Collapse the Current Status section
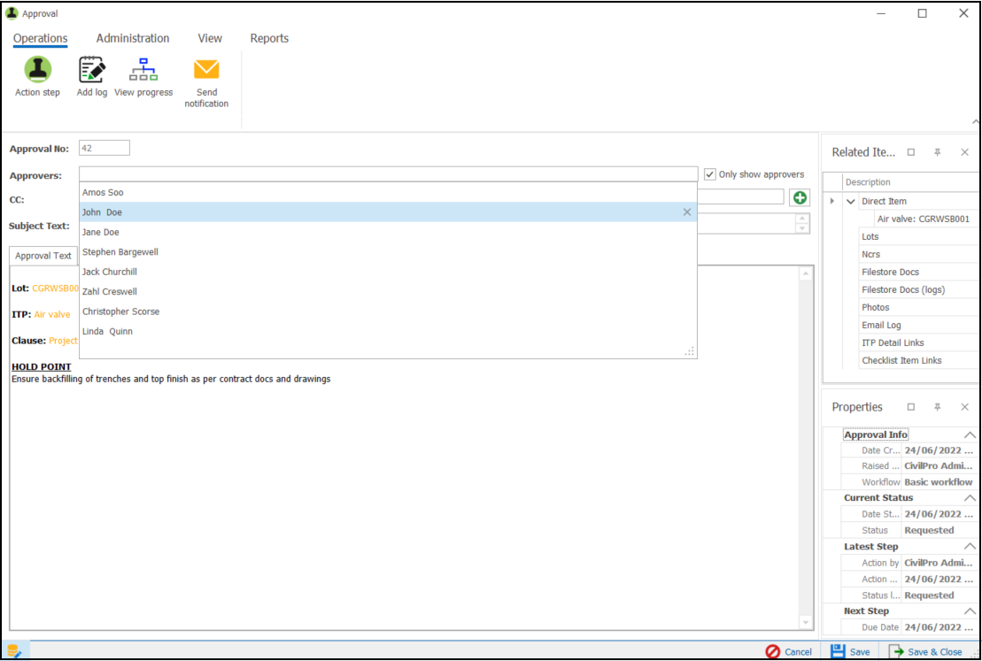This screenshot has height=661, width=982. [x=970, y=497]
